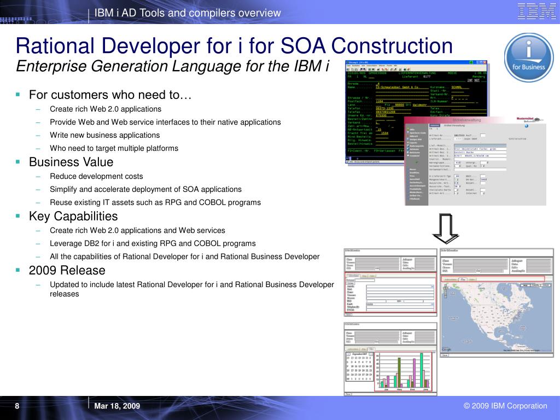Open the North America map screenshot
Viewport: 560px width, 420px height.
pyautogui.click(x=497, y=303)
